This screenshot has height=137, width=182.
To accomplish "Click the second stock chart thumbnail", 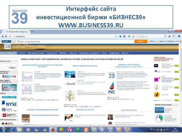I will point(27,89).
